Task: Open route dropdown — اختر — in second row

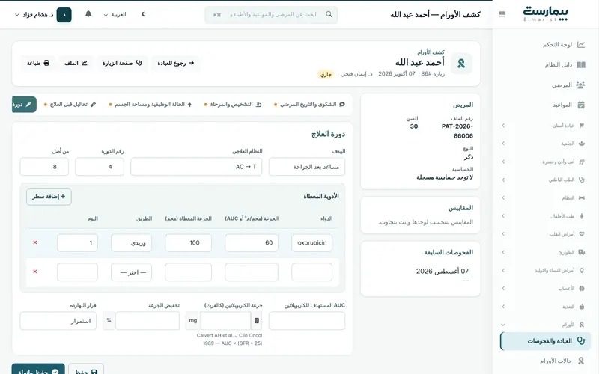Action: (x=132, y=272)
